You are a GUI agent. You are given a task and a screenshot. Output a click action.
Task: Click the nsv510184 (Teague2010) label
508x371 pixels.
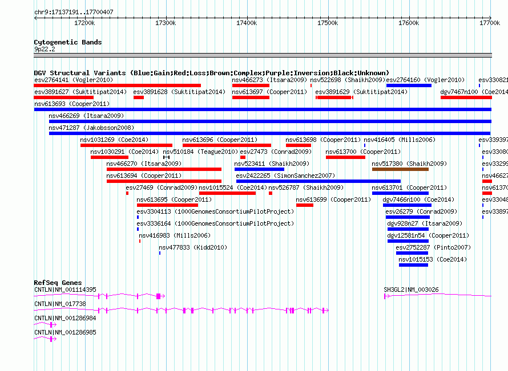(x=200, y=152)
